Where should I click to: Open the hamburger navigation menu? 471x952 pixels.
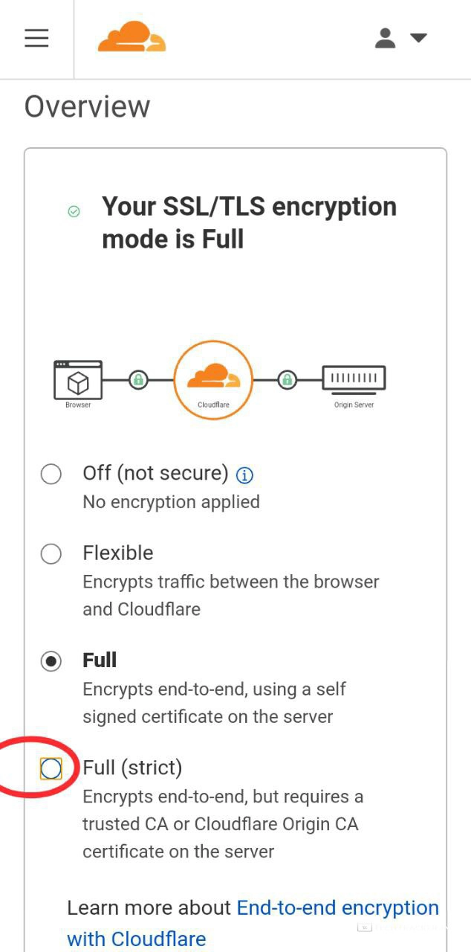point(36,38)
